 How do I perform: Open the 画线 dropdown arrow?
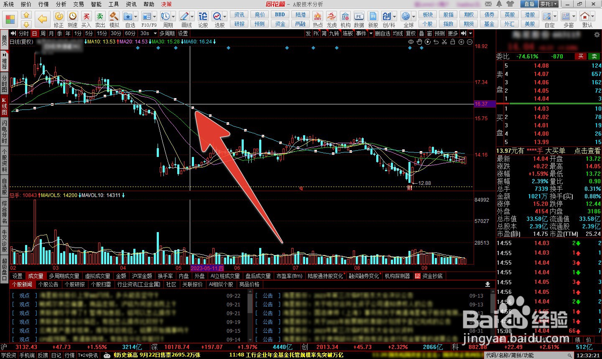(x=192, y=16)
